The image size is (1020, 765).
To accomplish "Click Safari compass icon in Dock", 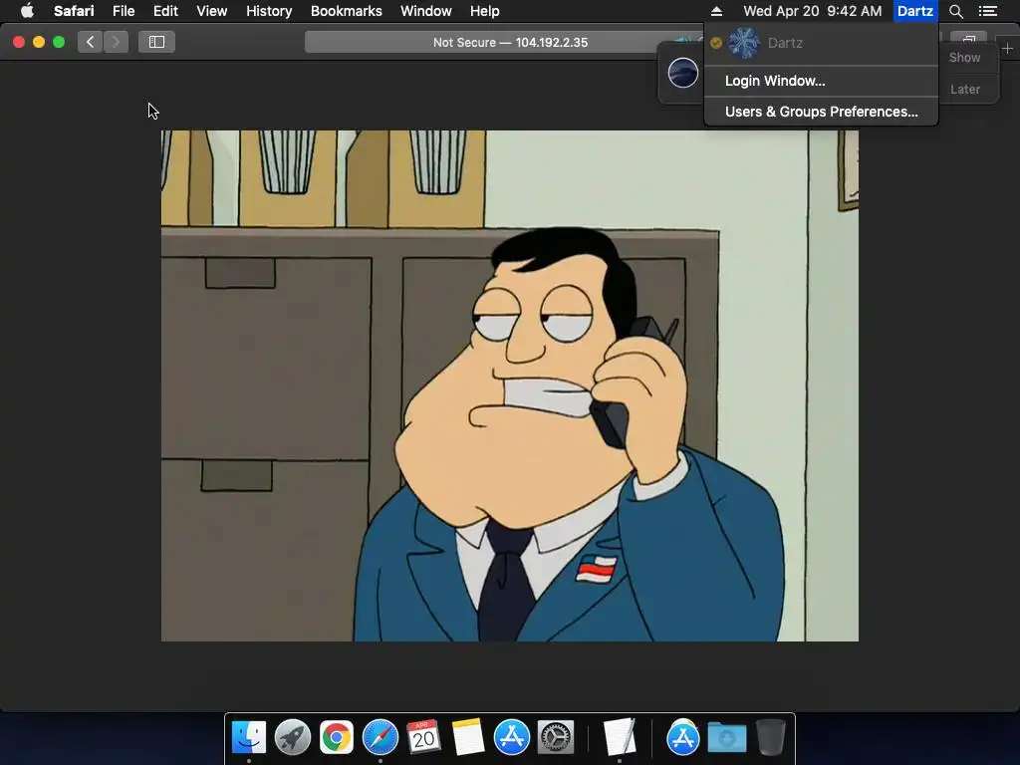I will point(380,737).
